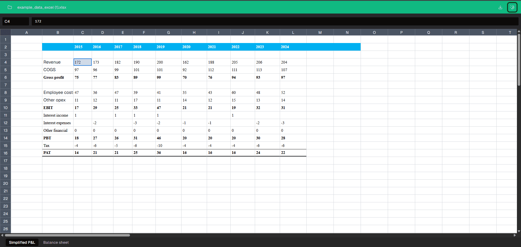Select the row 10 header

point(5,108)
